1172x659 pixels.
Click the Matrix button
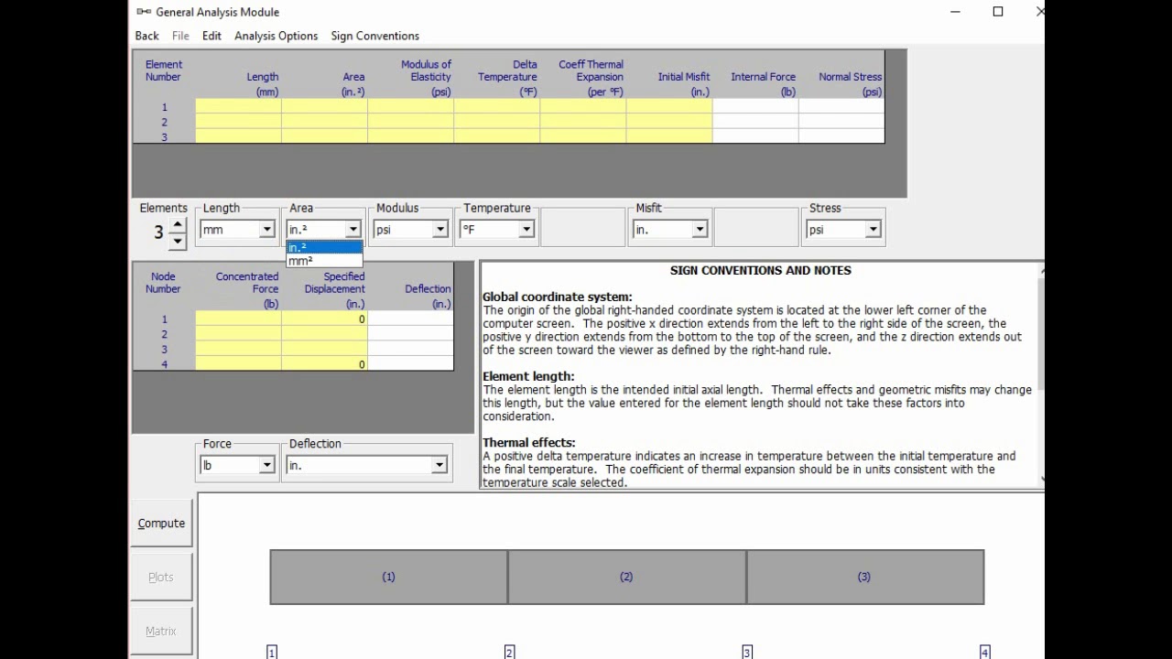click(161, 632)
